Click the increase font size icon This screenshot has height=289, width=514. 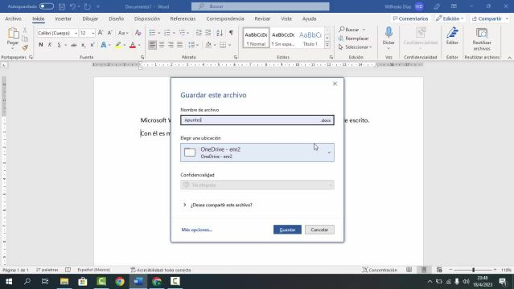[101, 33]
